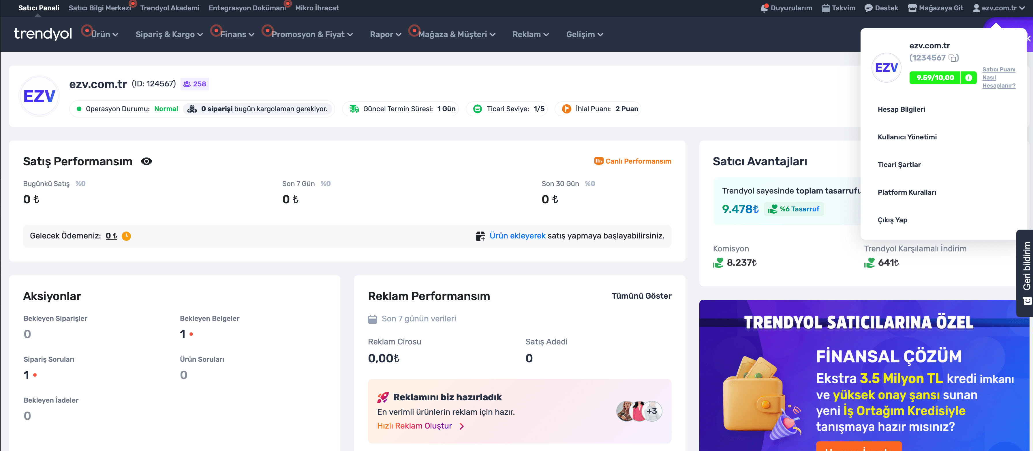Open Canlı Performansım link
The image size is (1033, 451).
pos(632,161)
